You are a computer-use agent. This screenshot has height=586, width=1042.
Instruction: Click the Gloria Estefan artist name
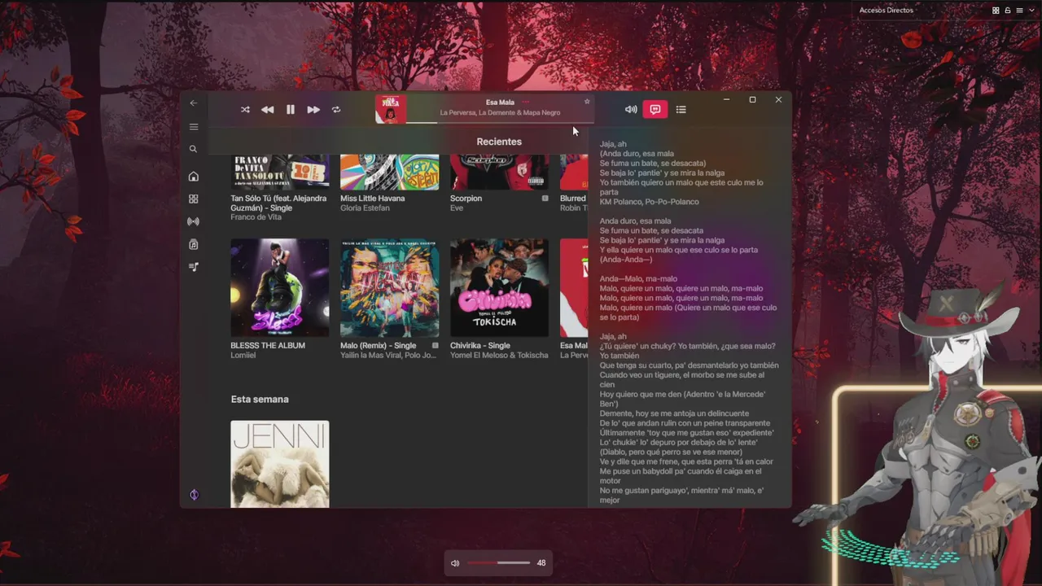pos(365,208)
